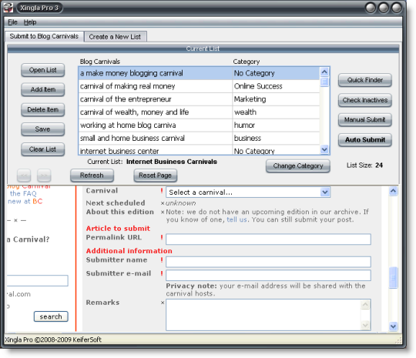Viewport: 416px width, 358px height.
Task: Switch to Create a New List tab
Action: coord(115,37)
